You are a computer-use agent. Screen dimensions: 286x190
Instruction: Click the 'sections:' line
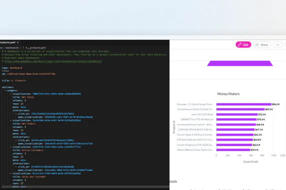coord(8,87)
